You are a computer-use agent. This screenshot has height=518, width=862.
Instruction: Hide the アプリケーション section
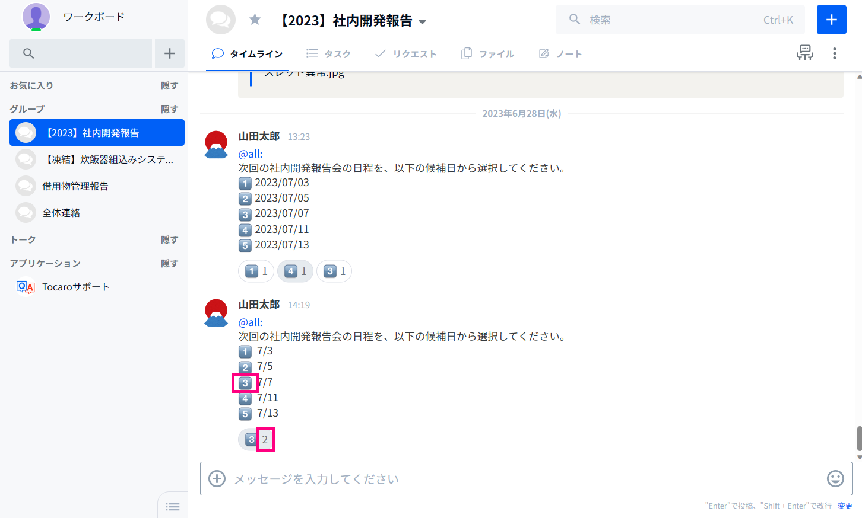pyautogui.click(x=169, y=263)
